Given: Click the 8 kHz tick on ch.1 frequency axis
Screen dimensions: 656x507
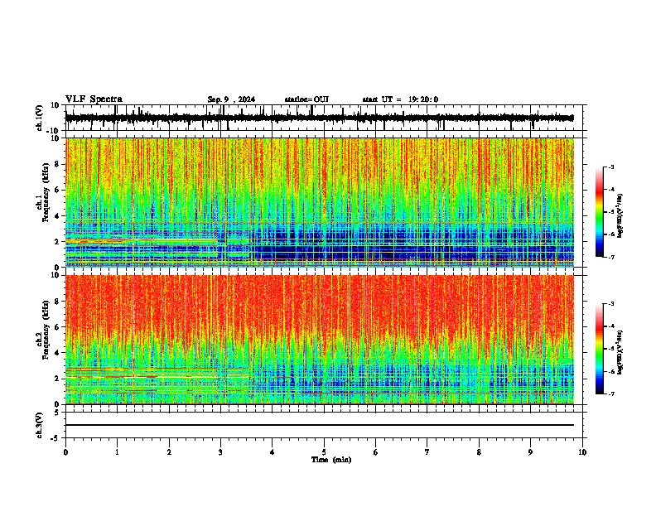Looking at the screenshot, I should click(57, 164).
